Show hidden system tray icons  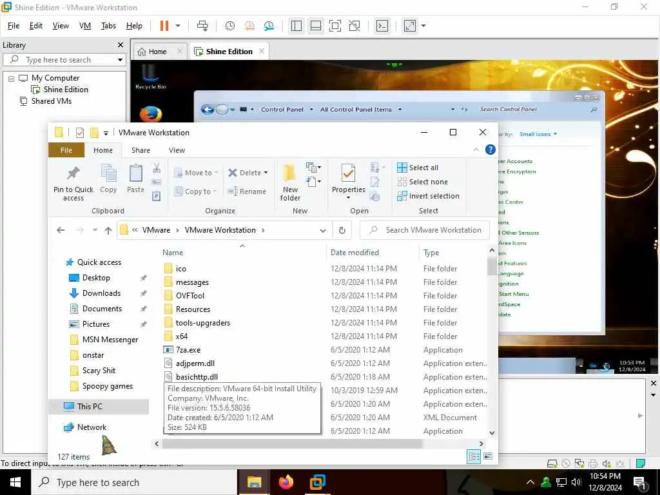pos(530,482)
